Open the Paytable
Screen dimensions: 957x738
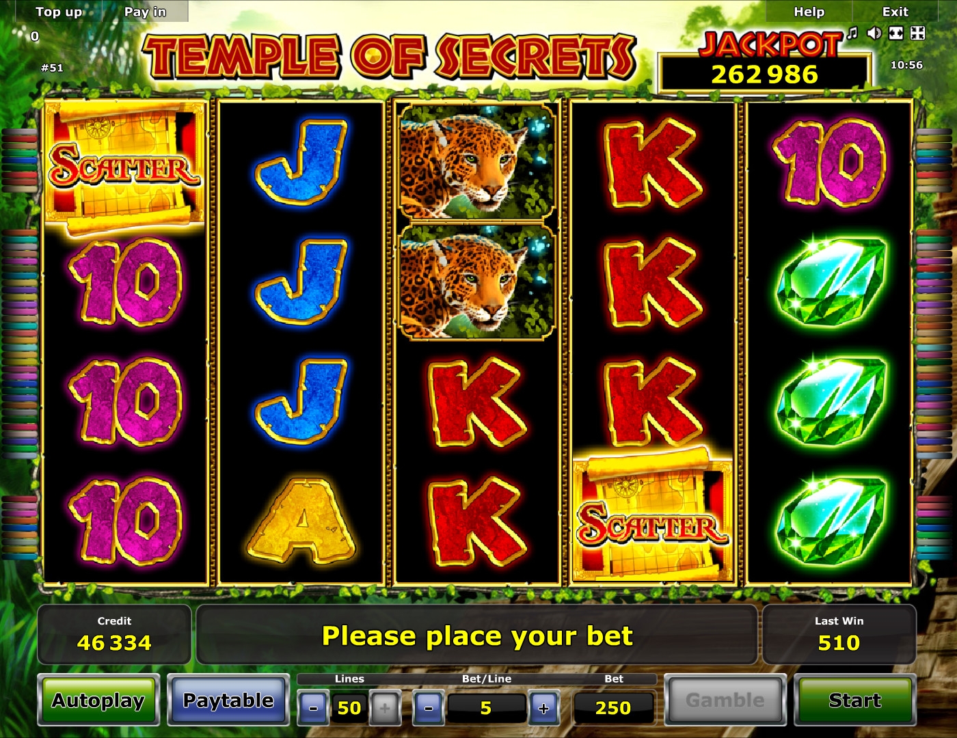(x=228, y=700)
